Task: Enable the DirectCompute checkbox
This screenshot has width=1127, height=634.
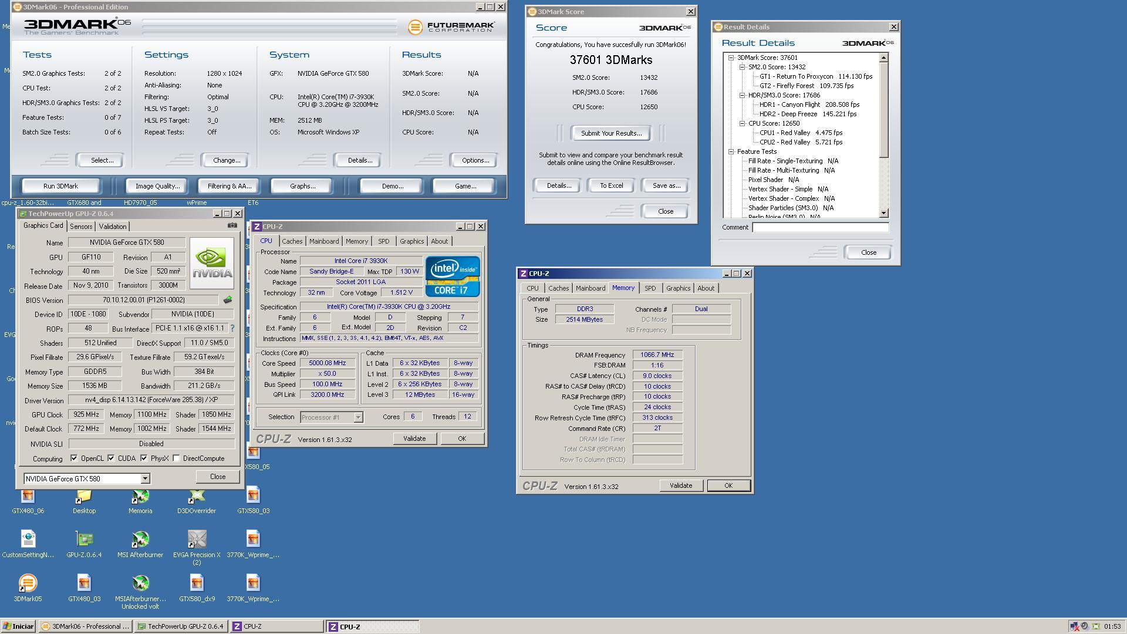Action: coord(176,458)
